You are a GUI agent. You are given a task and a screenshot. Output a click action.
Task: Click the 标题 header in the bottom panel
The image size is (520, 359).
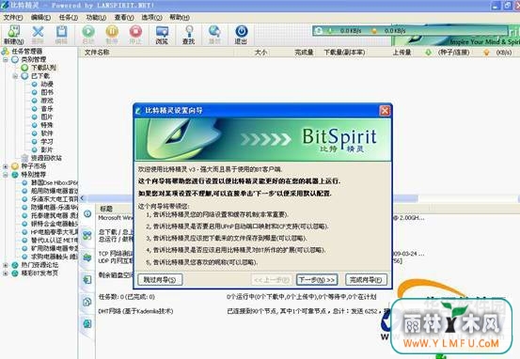106,209
